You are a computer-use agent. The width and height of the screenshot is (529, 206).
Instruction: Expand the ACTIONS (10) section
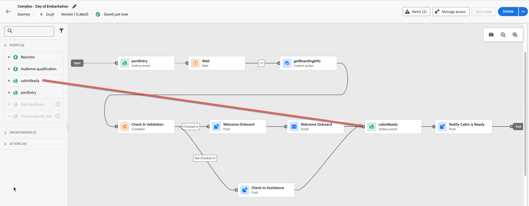pyautogui.click(x=5, y=144)
